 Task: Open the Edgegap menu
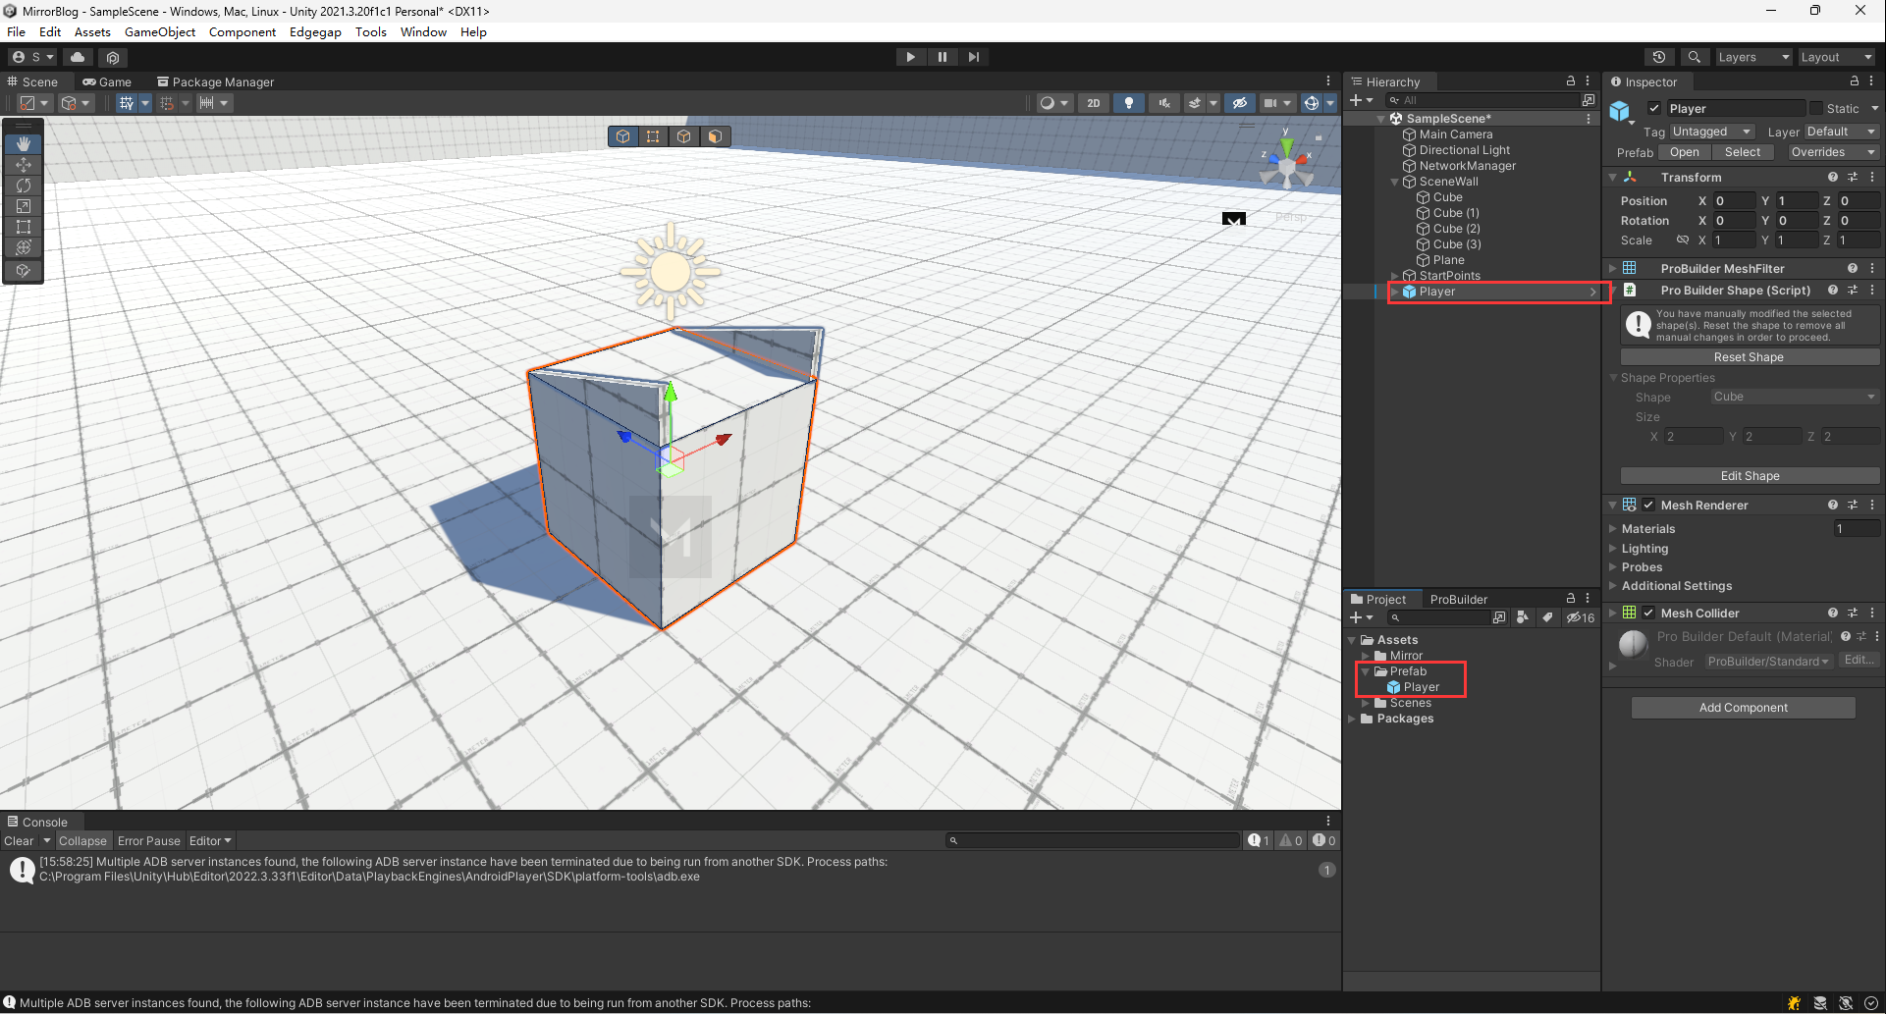click(x=315, y=31)
